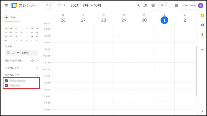Viewport: 207px width, 116px height.
Task: Click the search magnifier icon
Action: 138,5
